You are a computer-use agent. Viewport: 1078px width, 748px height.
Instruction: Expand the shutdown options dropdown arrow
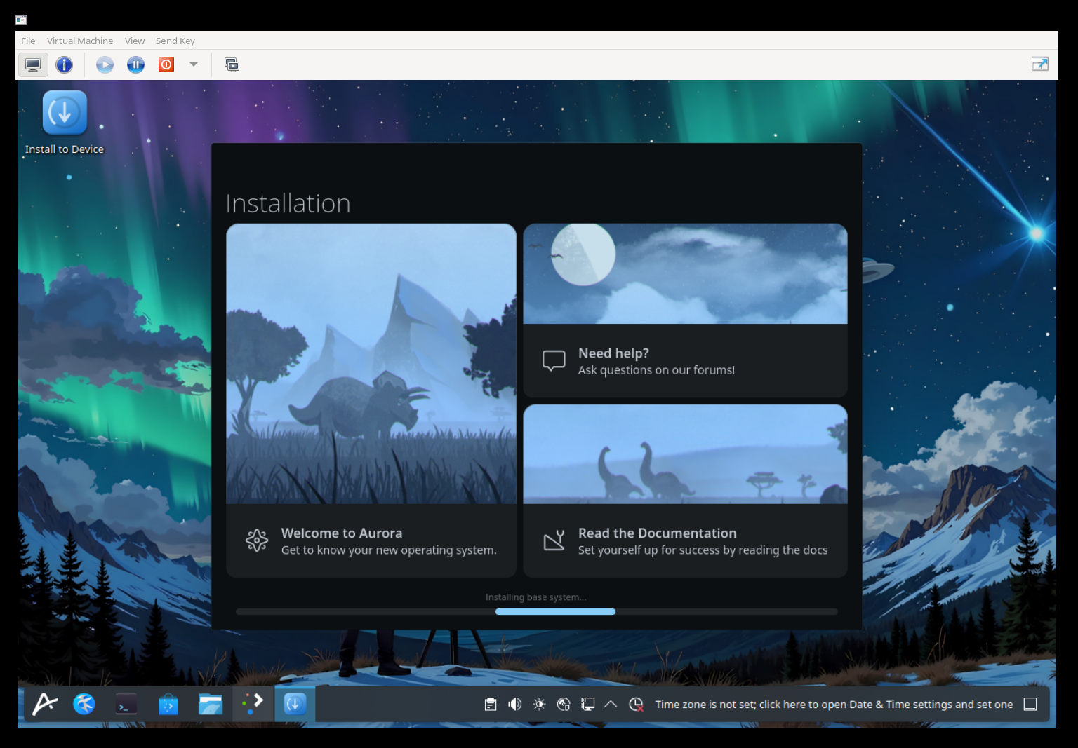coord(194,65)
